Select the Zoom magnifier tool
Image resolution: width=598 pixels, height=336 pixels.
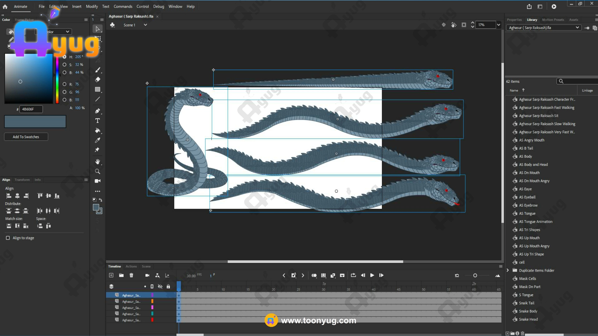[x=97, y=171]
